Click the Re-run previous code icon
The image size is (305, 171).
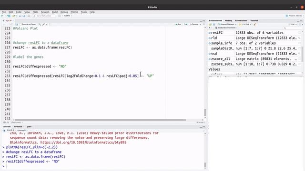[x=185, y=24]
